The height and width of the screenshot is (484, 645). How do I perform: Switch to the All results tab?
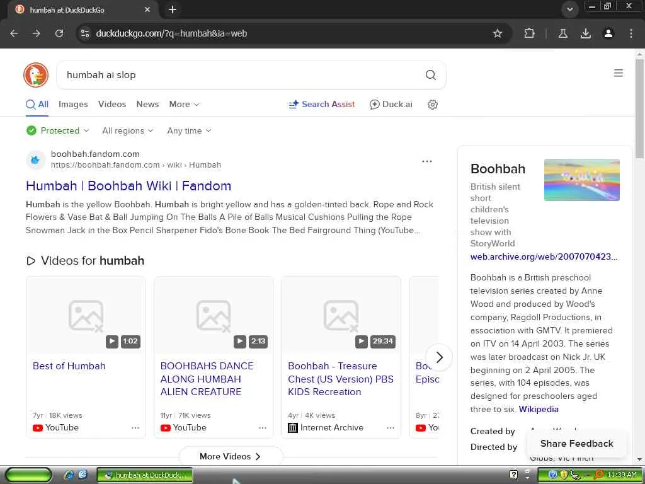point(37,104)
